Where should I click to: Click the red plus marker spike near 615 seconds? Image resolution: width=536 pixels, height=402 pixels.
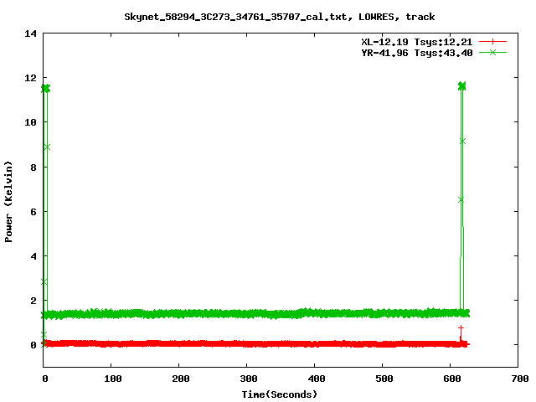click(461, 327)
